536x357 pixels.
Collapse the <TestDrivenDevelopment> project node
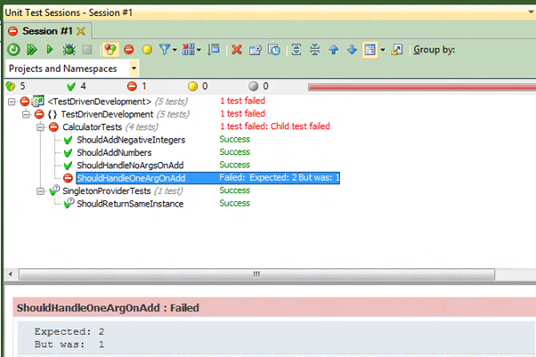[12, 101]
